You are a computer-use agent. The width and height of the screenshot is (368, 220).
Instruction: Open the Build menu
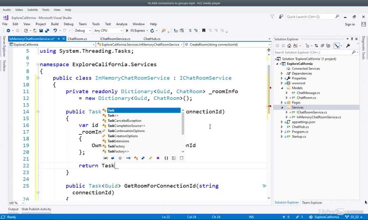pyautogui.click(x=55, y=24)
